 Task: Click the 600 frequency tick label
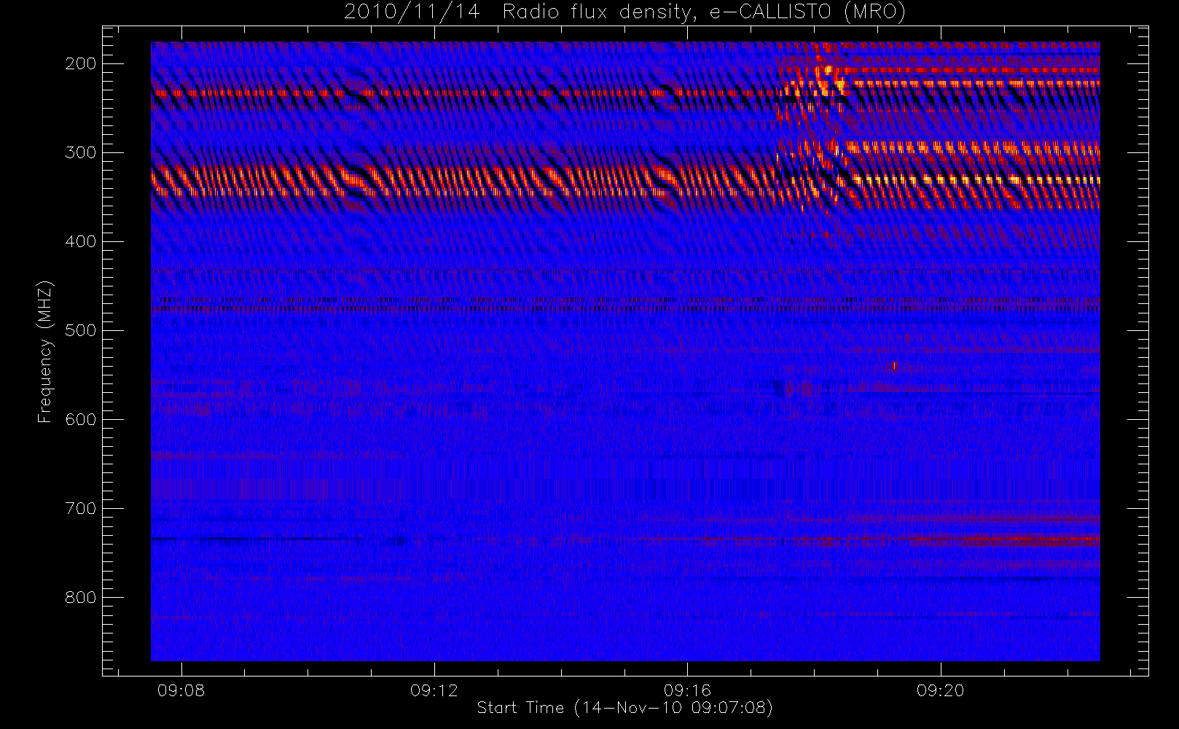80,419
